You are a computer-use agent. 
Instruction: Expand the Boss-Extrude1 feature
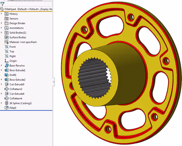pos(2,70)
